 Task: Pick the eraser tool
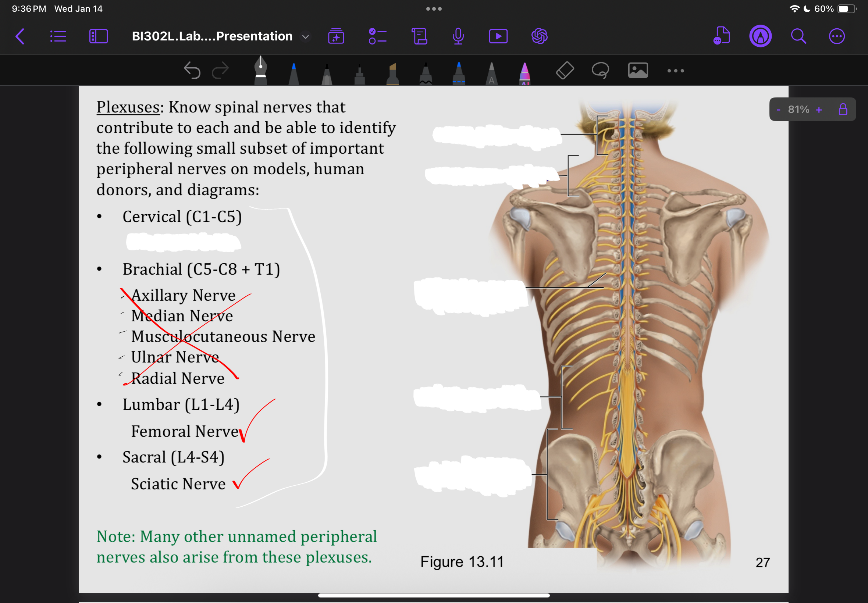pos(565,70)
